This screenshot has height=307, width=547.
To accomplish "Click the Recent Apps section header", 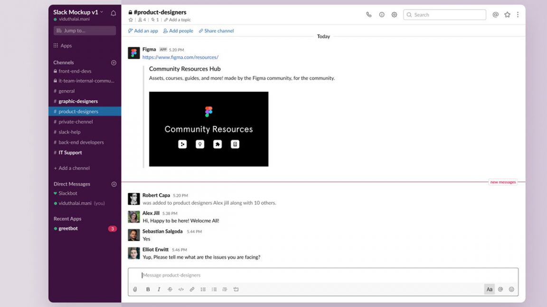I will pyautogui.click(x=67, y=219).
